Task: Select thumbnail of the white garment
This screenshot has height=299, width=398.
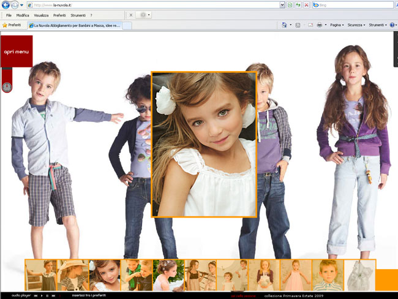Action: pos(359,275)
